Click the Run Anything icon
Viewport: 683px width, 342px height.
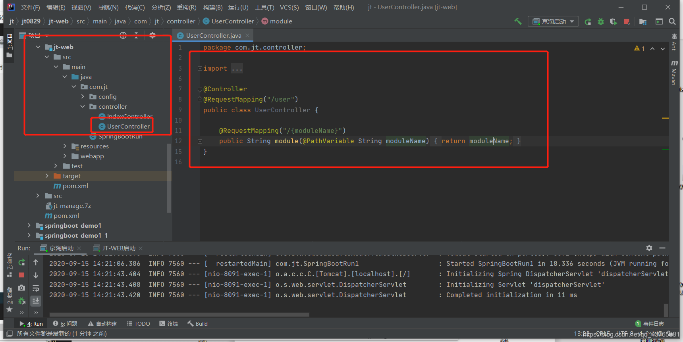659,21
